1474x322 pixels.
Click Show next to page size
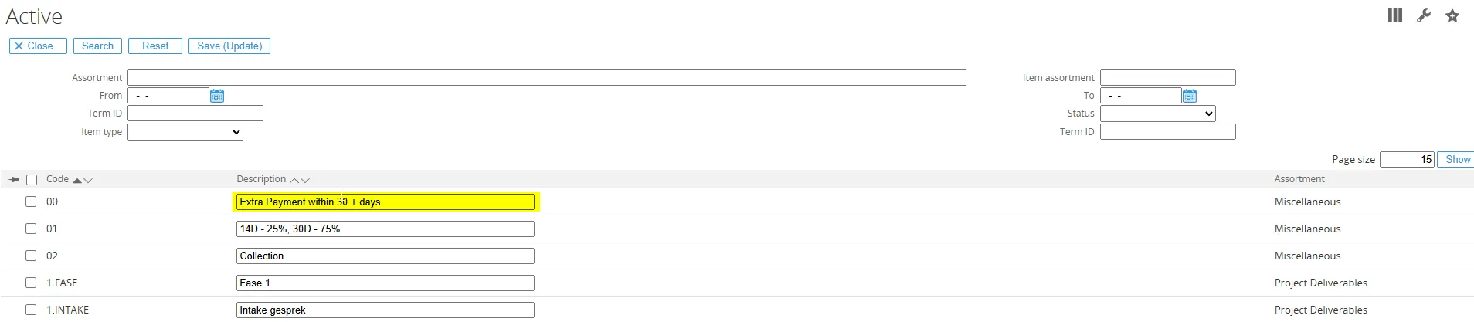click(x=1458, y=160)
